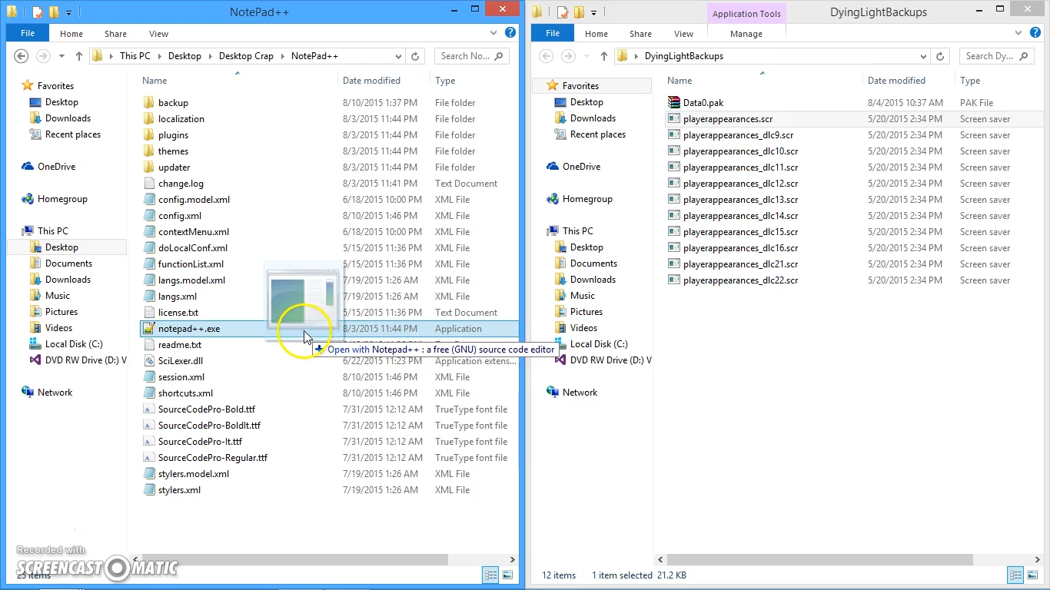Open quick access toolbar dropdown in NotePad++ window
This screenshot has height=590, width=1050.
pos(68,13)
